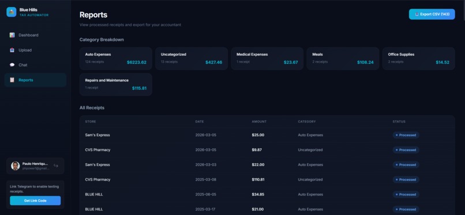Click the $108.24 Meals total

(365, 62)
